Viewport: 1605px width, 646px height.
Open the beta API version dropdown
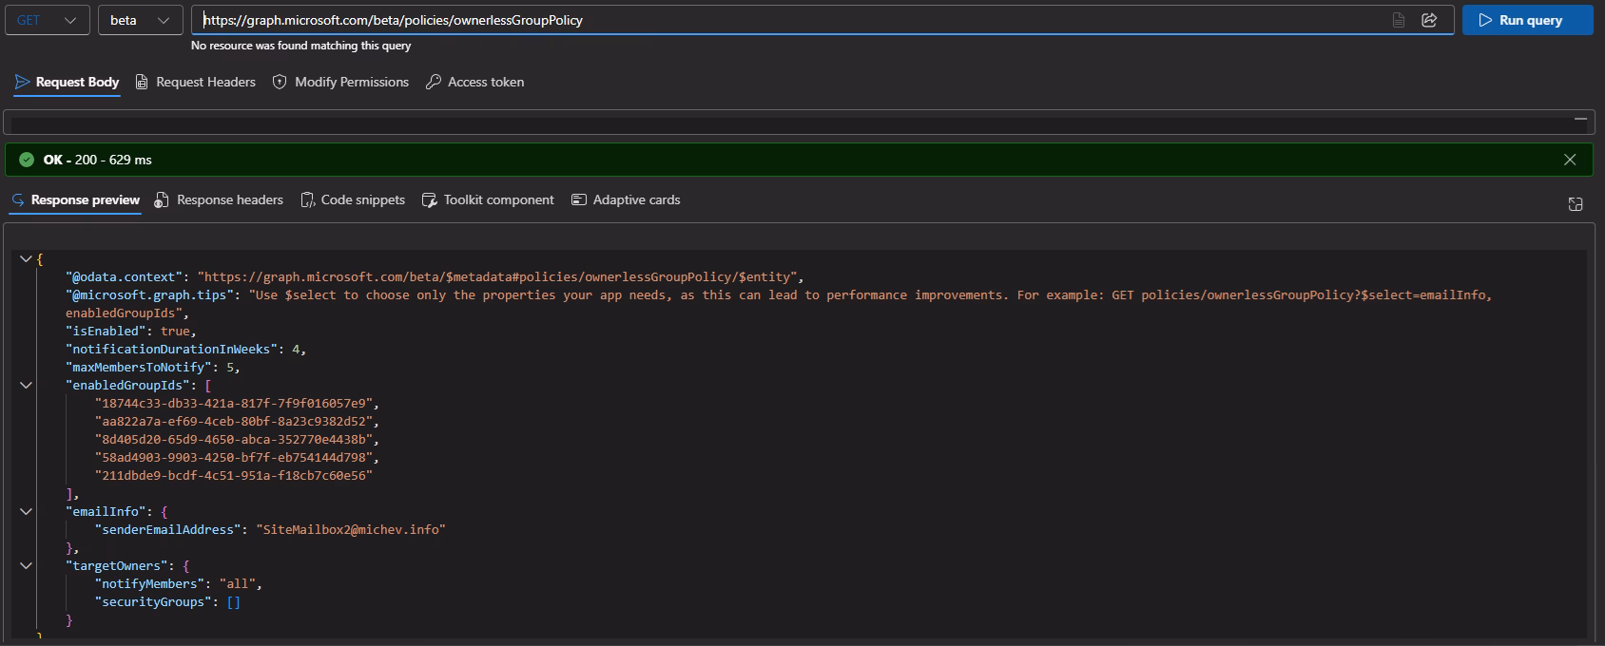click(x=141, y=20)
